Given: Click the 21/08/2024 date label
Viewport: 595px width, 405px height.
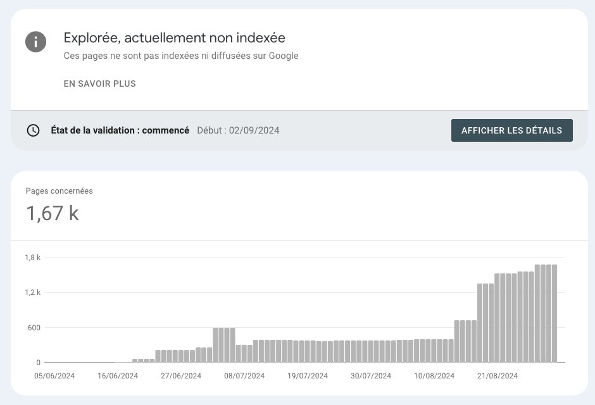Looking at the screenshot, I should point(498,375).
